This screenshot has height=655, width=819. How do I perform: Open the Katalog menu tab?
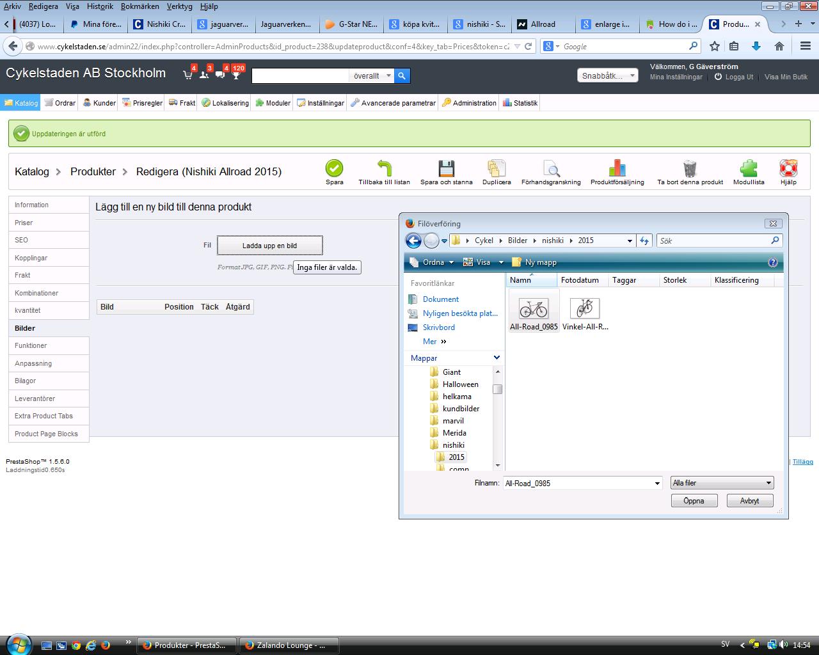[21, 103]
